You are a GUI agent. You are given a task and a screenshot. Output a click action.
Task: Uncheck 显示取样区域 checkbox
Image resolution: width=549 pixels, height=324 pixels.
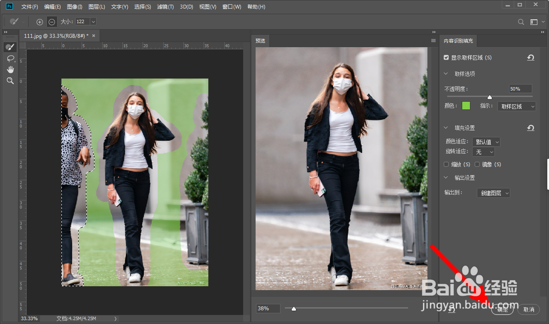point(446,58)
